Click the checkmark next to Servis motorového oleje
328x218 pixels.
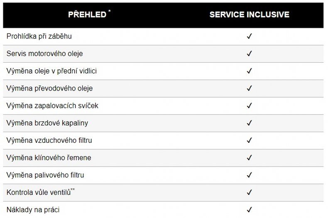tap(250, 54)
